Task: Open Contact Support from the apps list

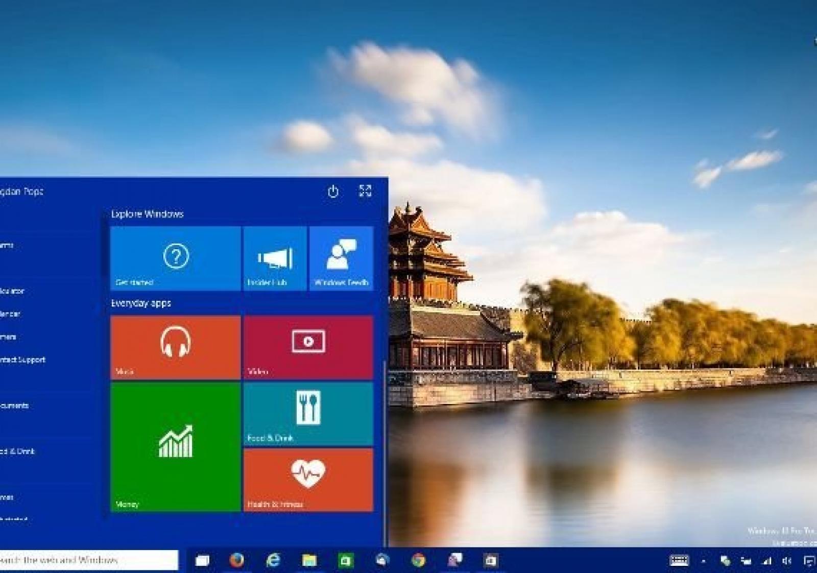Action: [x=23, y=360]
